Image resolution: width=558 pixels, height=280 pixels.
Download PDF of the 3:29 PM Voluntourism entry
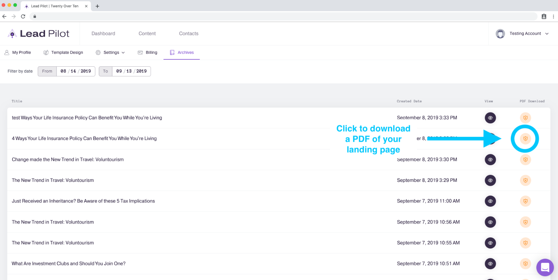coord(525,180)
